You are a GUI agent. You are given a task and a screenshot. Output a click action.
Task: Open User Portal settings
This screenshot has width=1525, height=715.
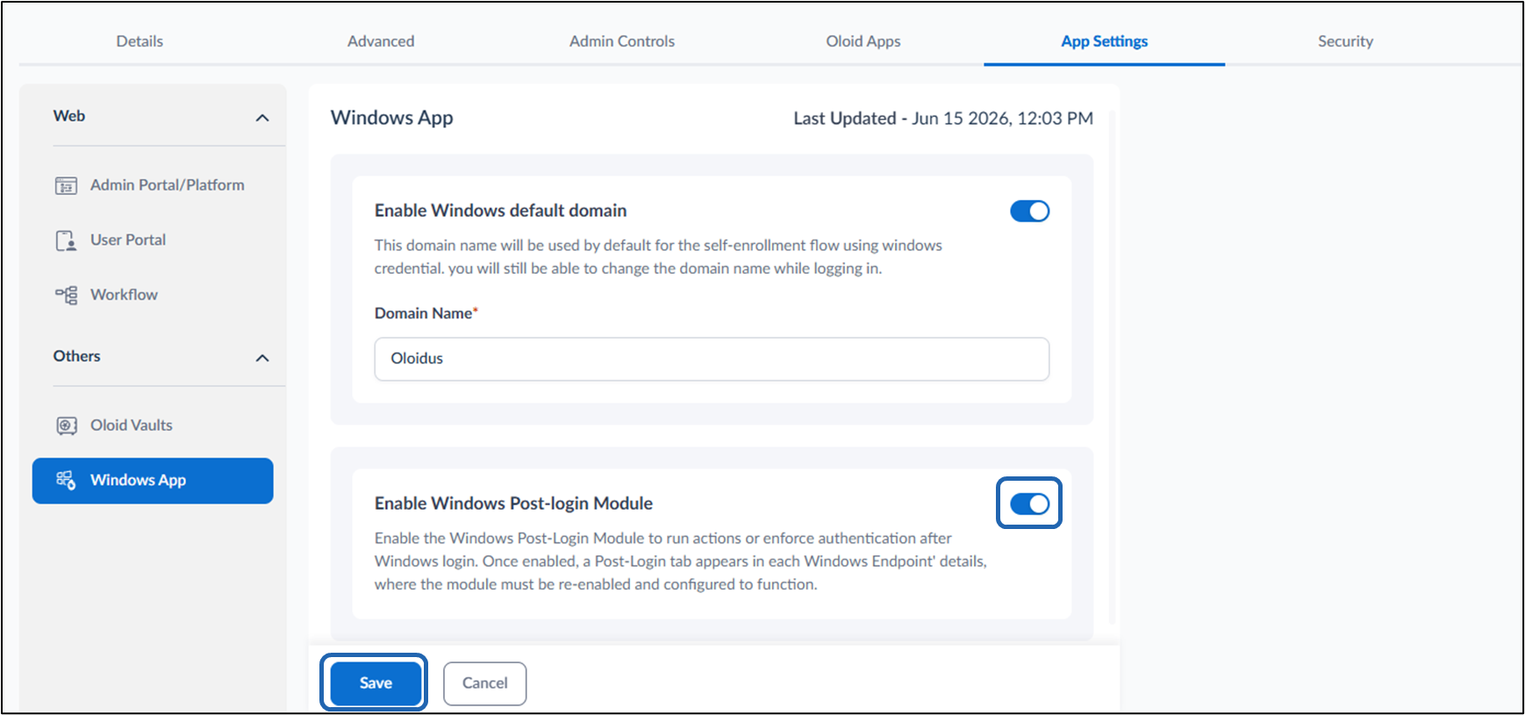coord(153,240)
